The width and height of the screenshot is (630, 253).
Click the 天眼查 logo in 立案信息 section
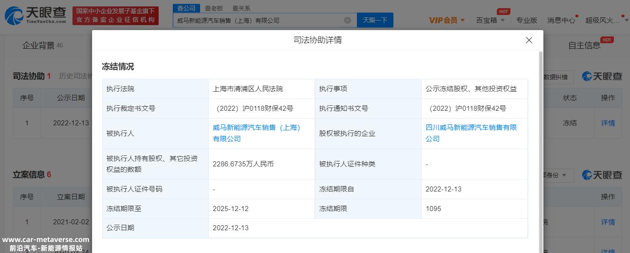coord(602,175)
